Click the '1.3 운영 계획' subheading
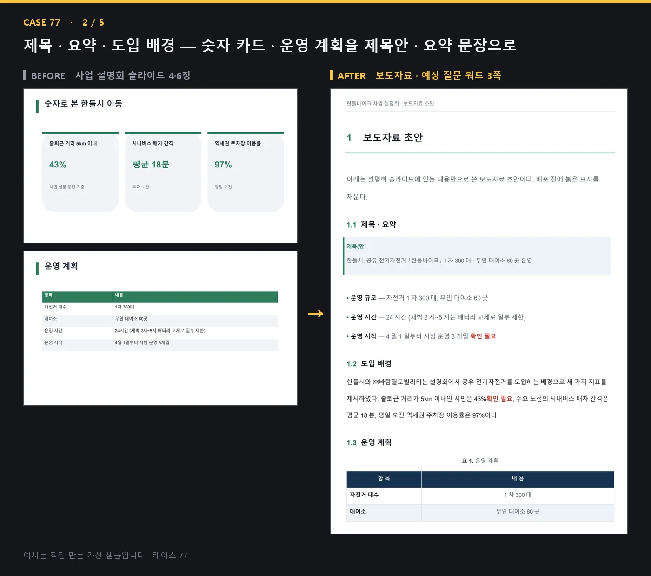Screen dimensions: 651x576 click(x=369, y=442)
